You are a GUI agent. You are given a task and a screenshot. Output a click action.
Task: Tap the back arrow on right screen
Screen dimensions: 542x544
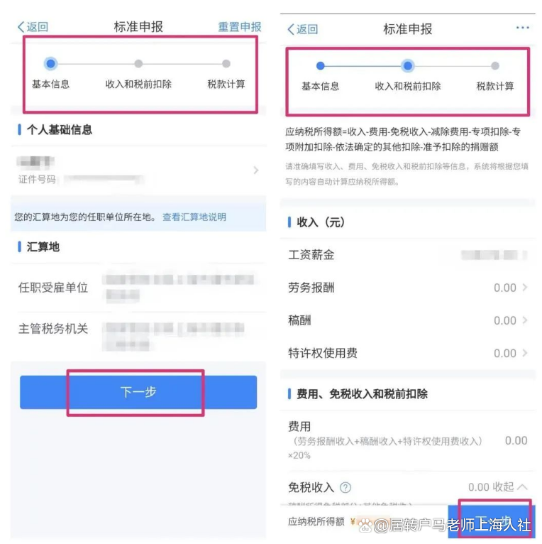[x=302, y=29]
